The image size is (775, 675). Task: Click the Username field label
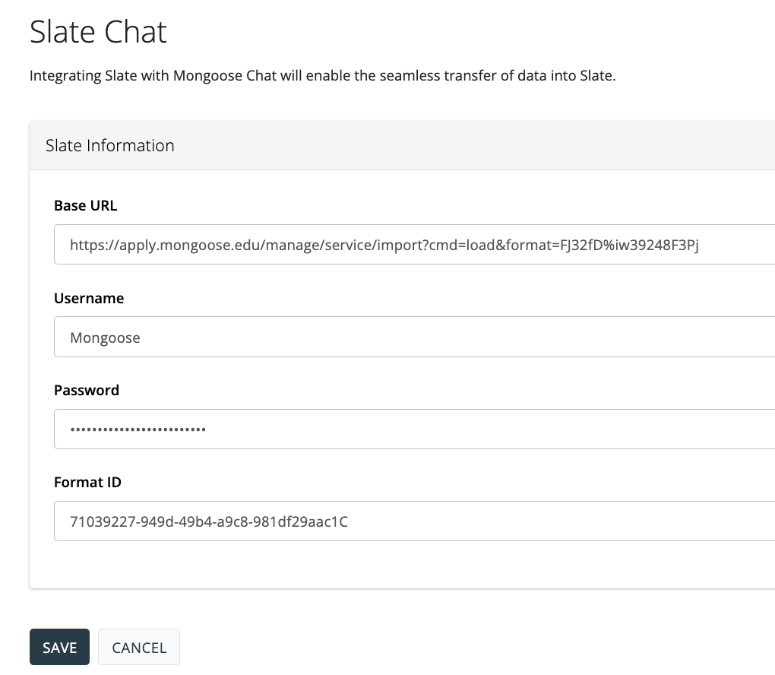pos(89,298)
